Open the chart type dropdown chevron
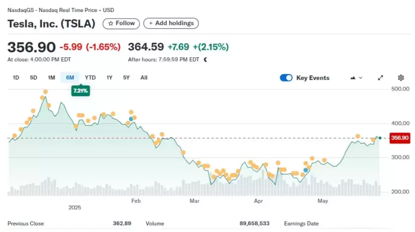Viewport: 415px width, 232px height. pyautogui.click(x=361, y=78)
